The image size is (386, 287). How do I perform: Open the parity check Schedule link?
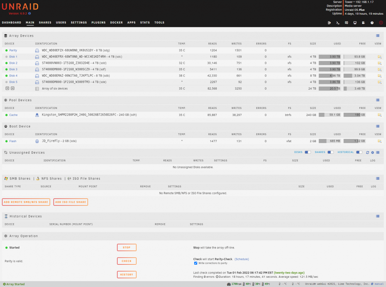click(242, 259)
